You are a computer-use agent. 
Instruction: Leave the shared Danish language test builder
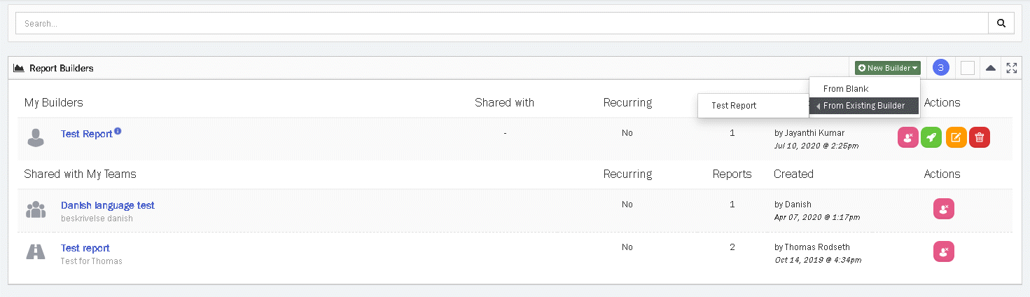[x=944, y=209]
